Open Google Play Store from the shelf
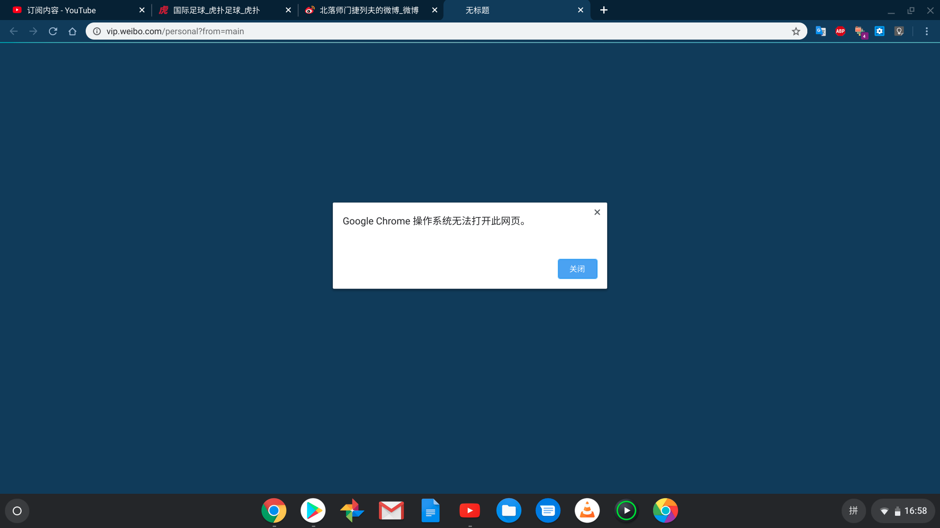Viewport: 940px width, 528px height. click(x=313, y=511)
